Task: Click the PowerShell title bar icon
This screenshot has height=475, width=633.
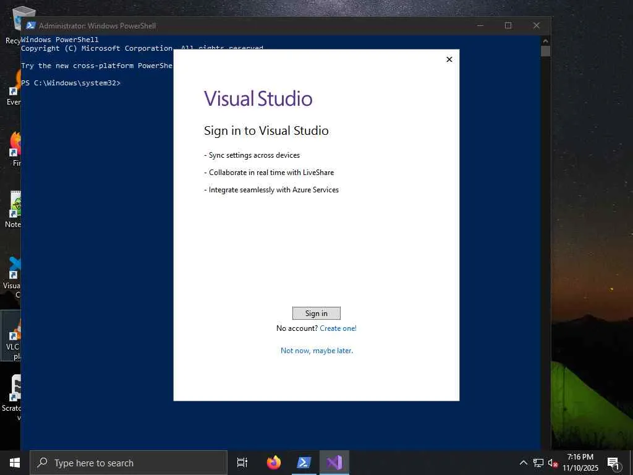Action: pyautogui.click(x=31, y=25)
